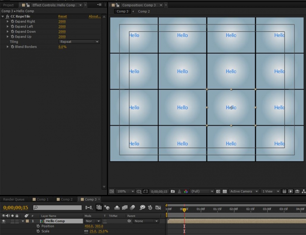This screenshot has height=235, width=306.
Task: Click the Region of Interest icon
Action: (x=145, y=191)
